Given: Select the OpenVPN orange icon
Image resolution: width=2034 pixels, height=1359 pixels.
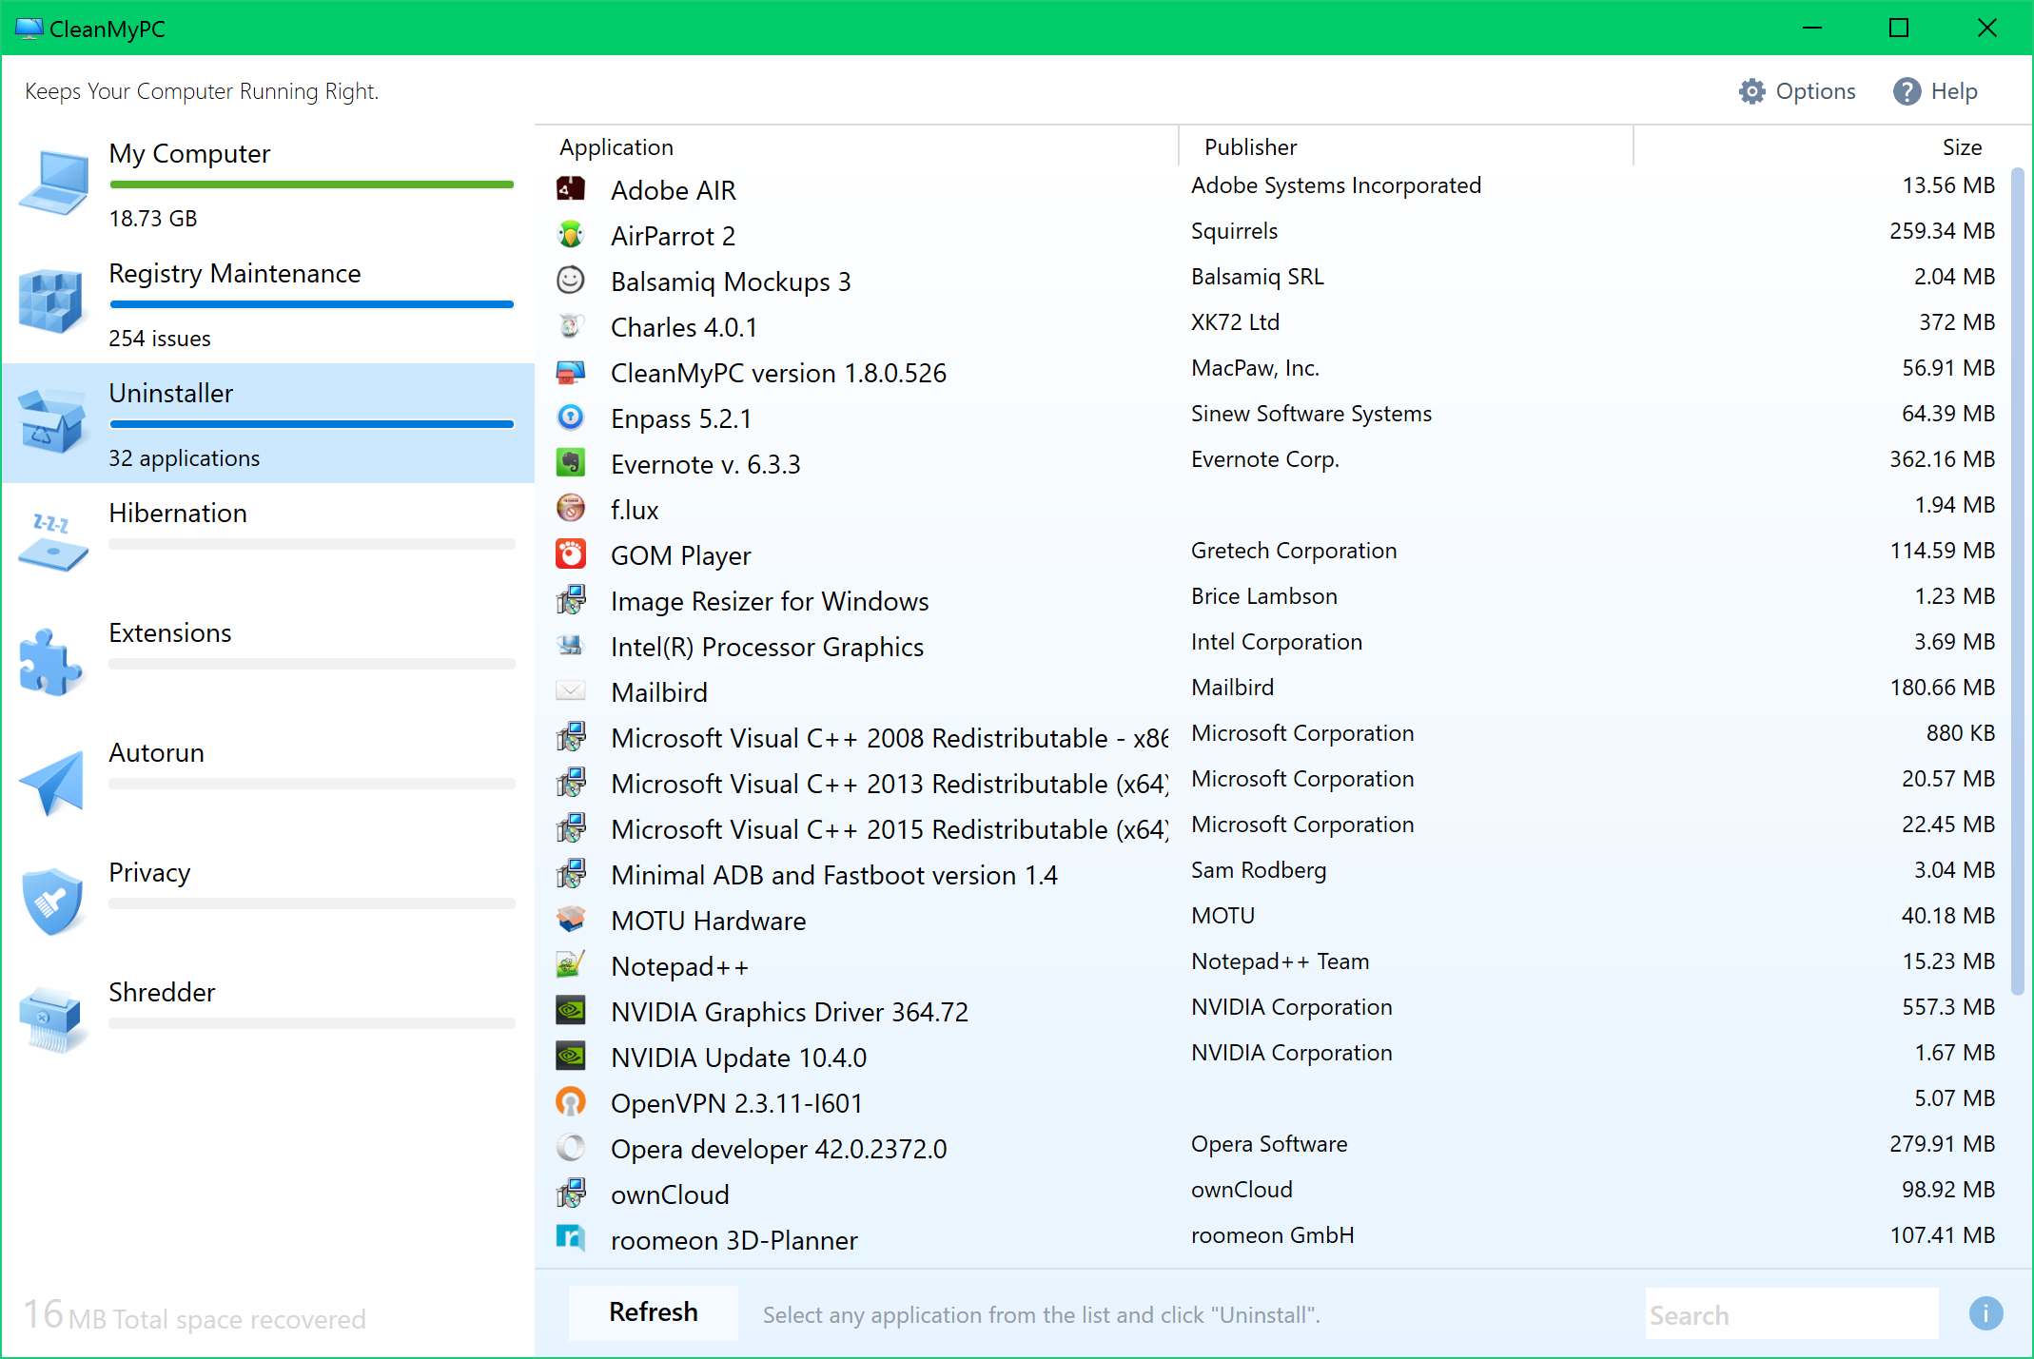Looking at the screenshot, I should (571, 1102).
